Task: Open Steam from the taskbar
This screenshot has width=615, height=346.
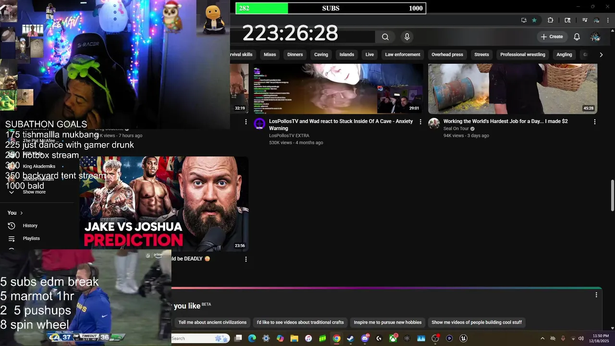Action: 351,338
